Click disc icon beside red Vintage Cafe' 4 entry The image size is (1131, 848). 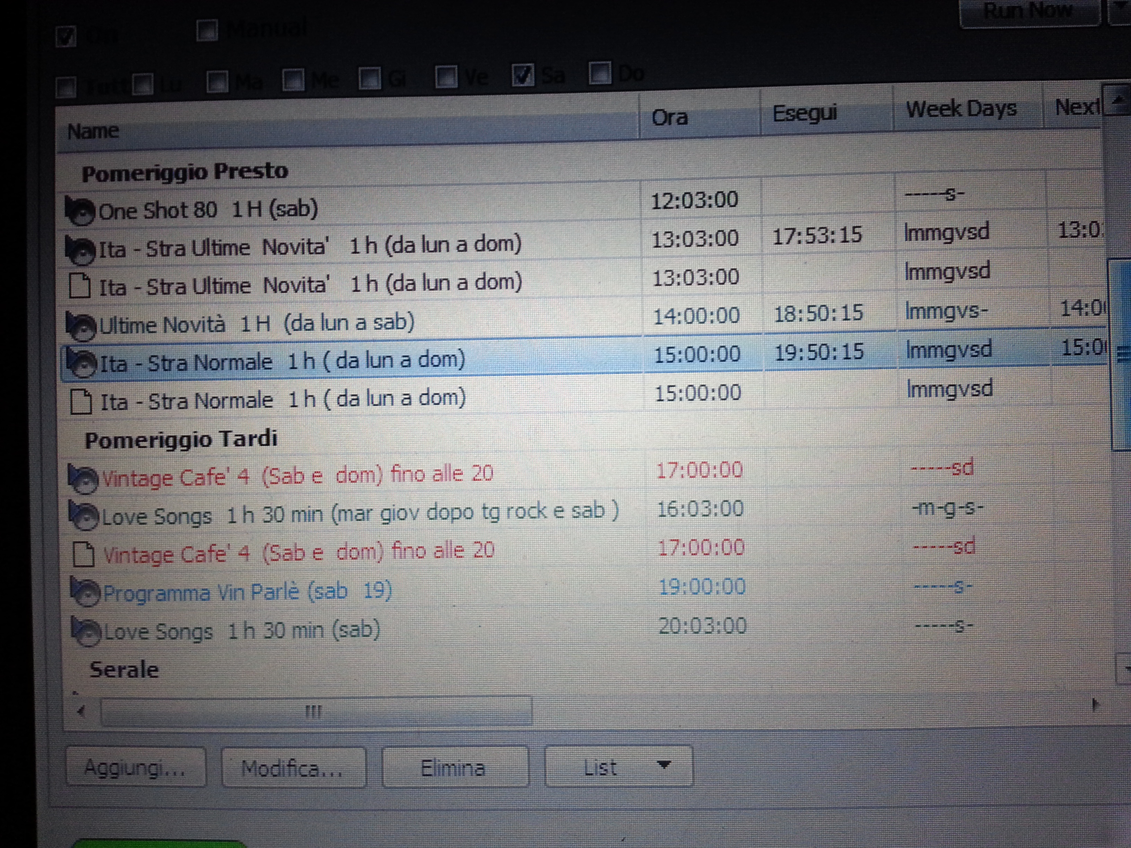coord(83,479)
